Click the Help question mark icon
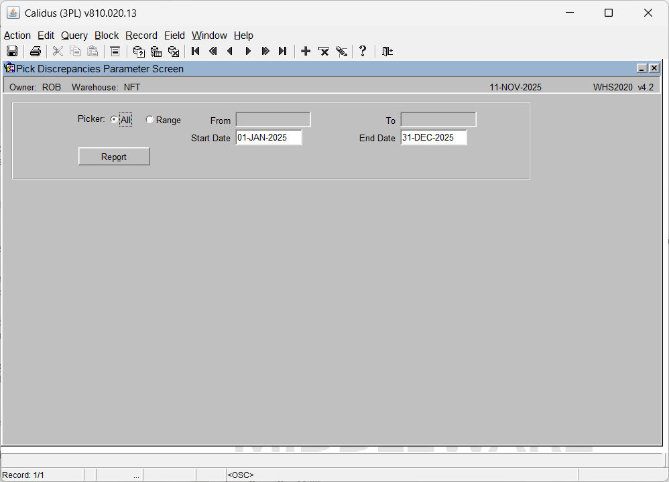Screen dimensions: 669x482 (363, 52)
